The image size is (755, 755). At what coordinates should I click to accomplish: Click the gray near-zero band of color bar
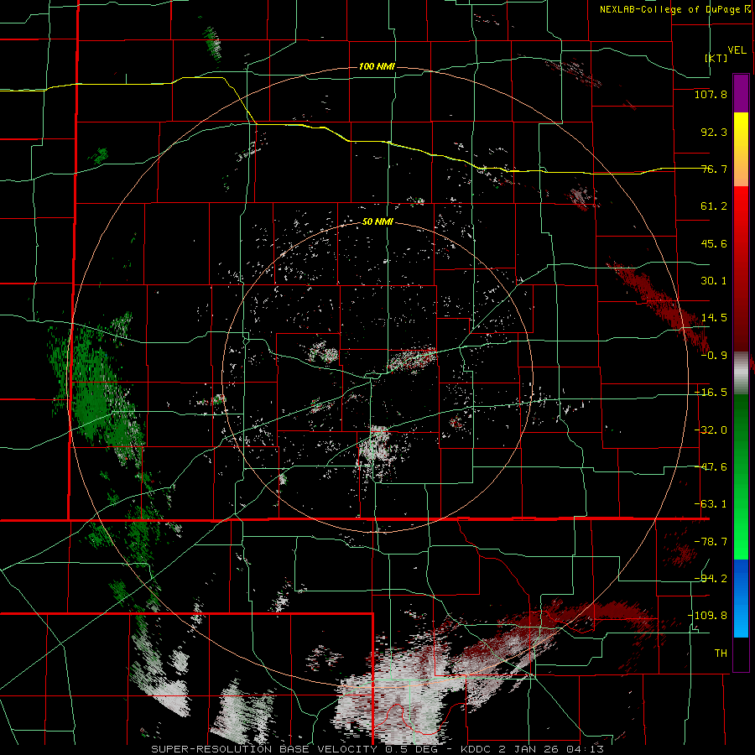tap(741, 373)
